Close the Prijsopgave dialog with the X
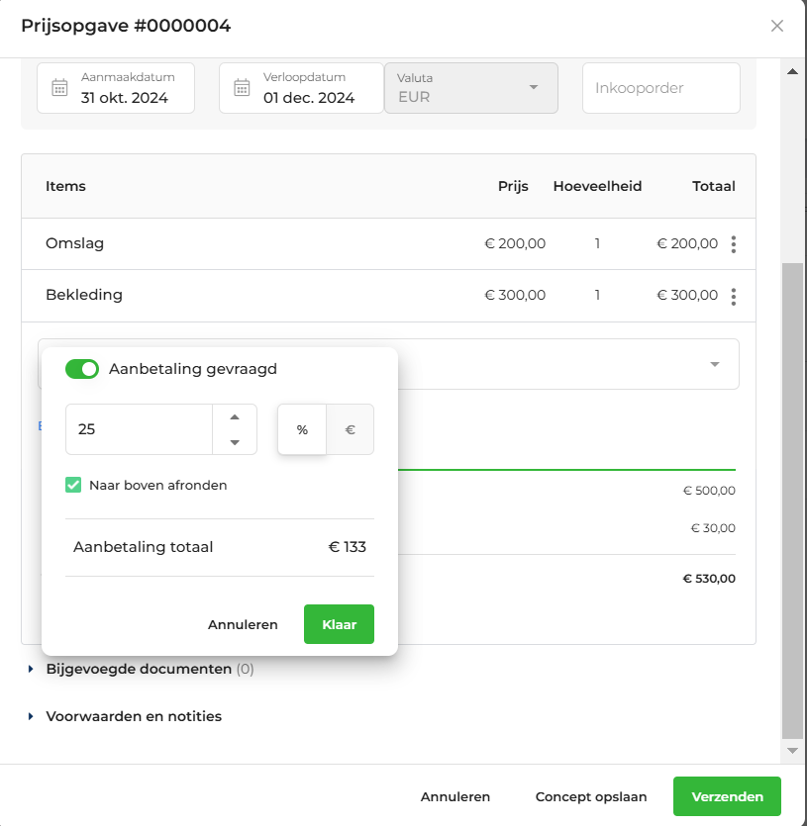The height and width of the screenshot is (826, 807). [x=776, y=26]
